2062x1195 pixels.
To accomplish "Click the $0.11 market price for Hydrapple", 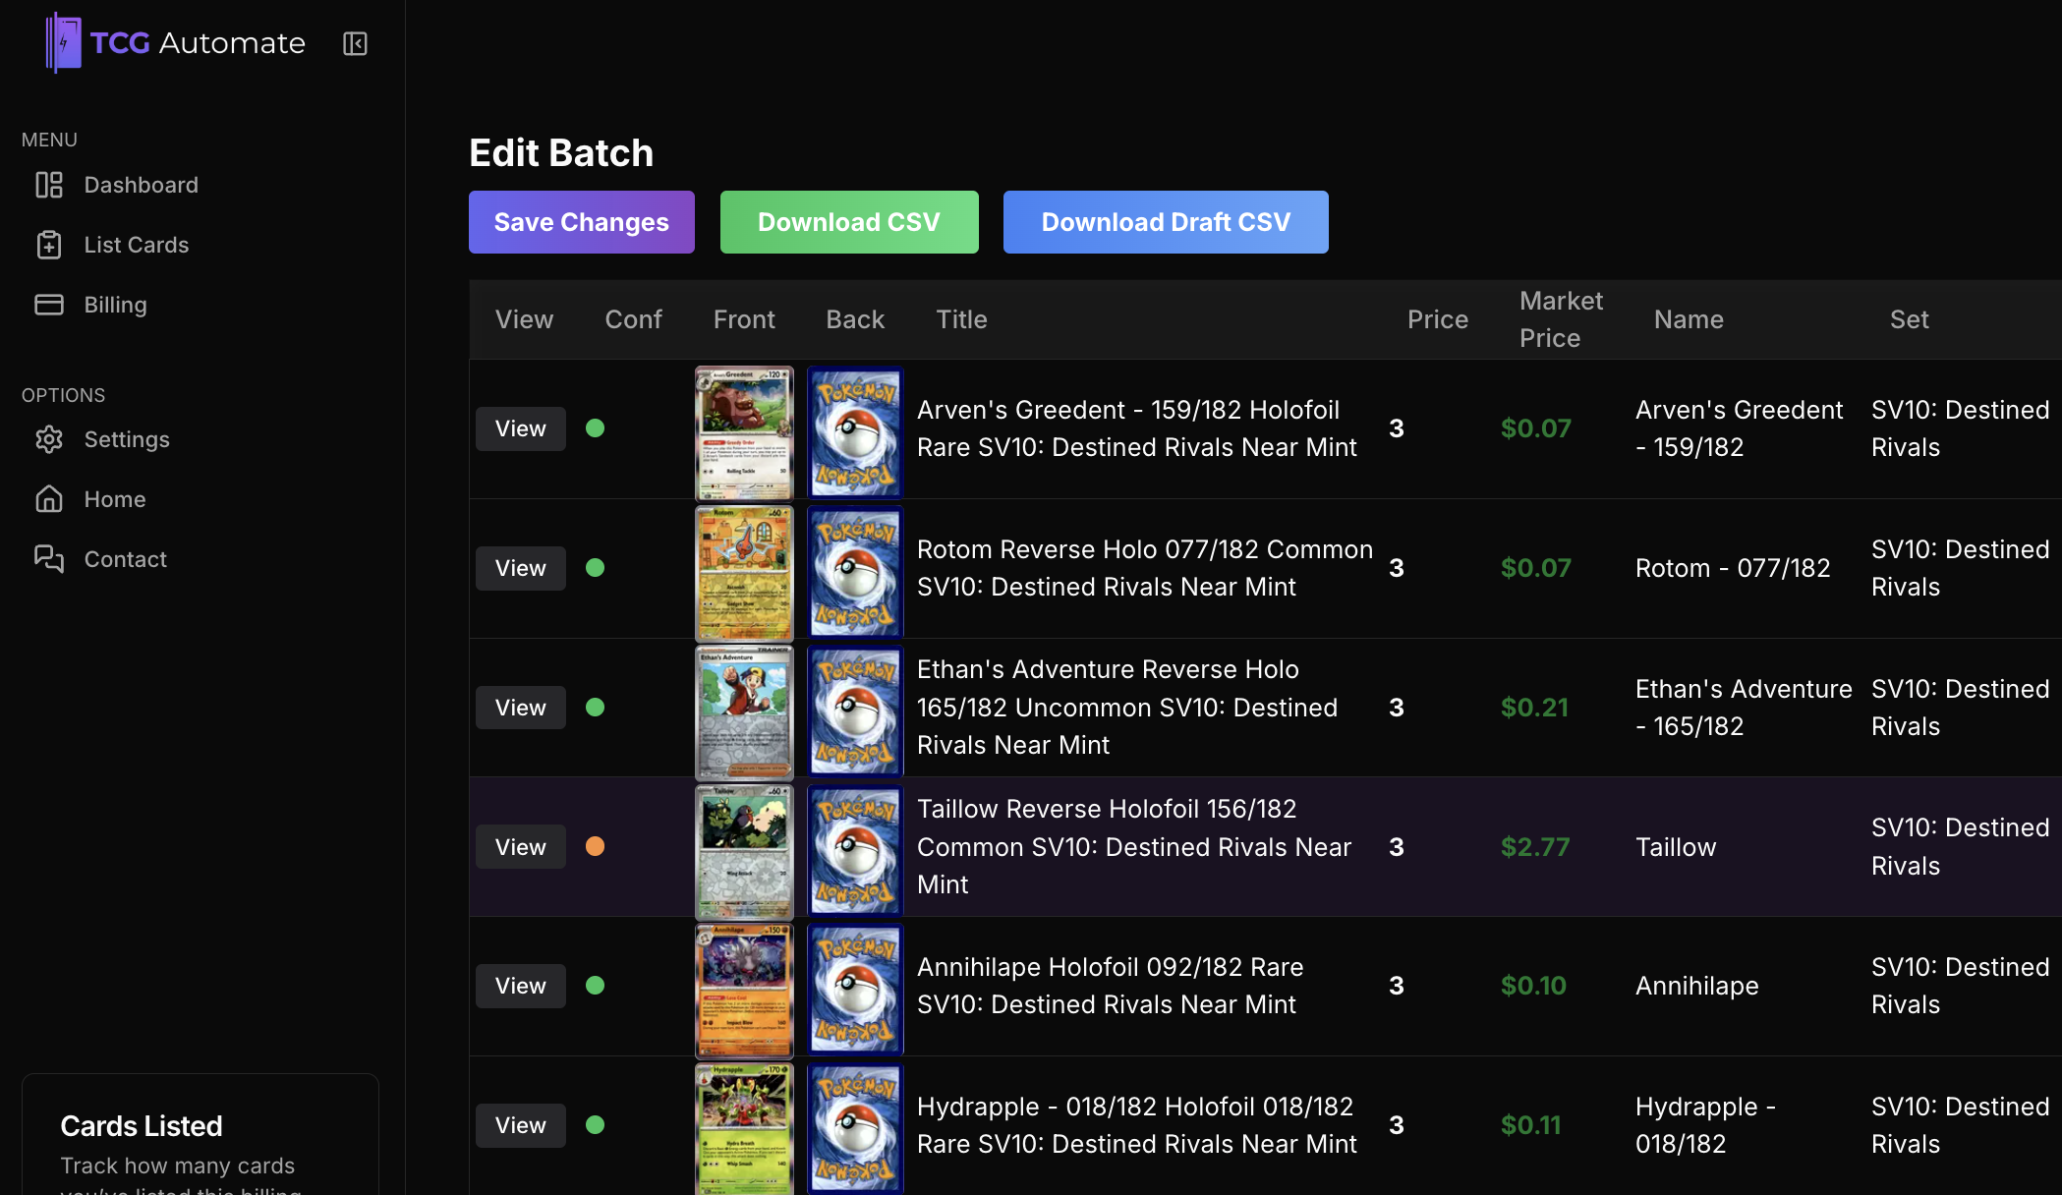I will click(x=1530, y=1125).
